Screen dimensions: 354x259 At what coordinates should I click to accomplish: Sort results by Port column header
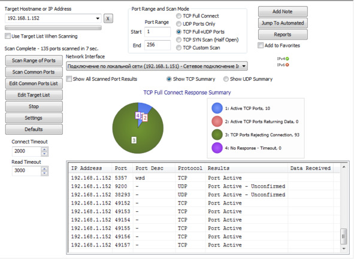tap(121, 168)
